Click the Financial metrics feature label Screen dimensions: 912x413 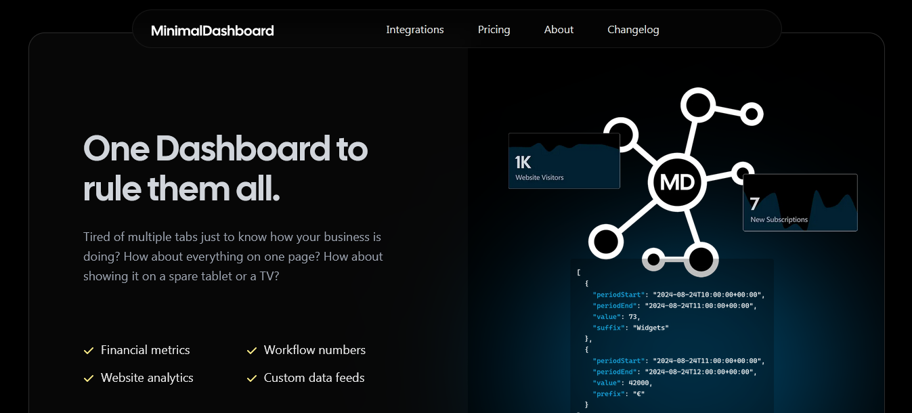tap(145, 350)
